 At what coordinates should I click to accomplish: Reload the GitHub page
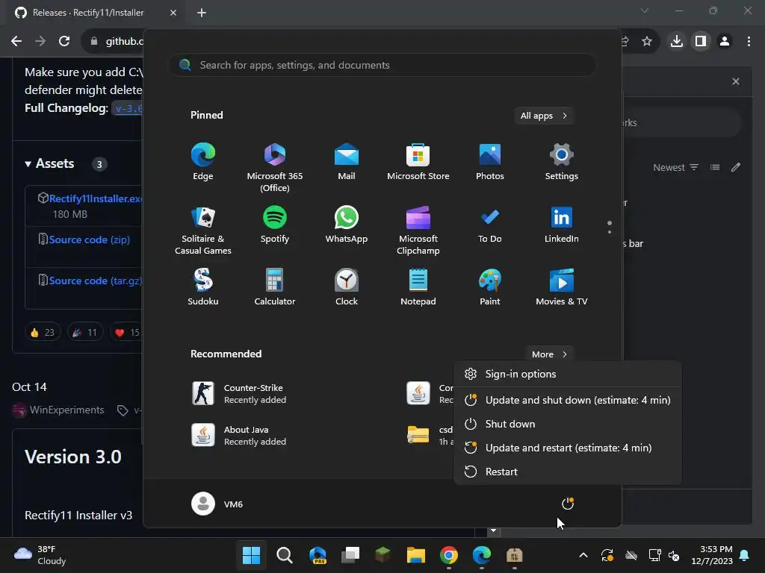[64, 42]
